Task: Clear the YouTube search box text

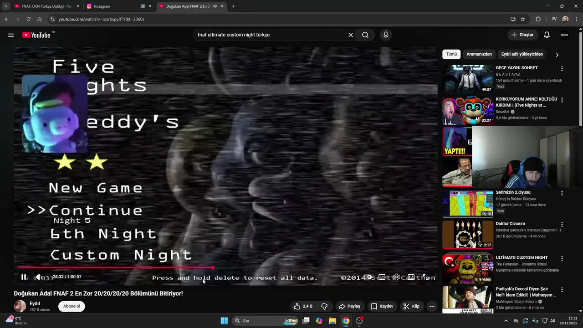Action: tap(351, 35)
